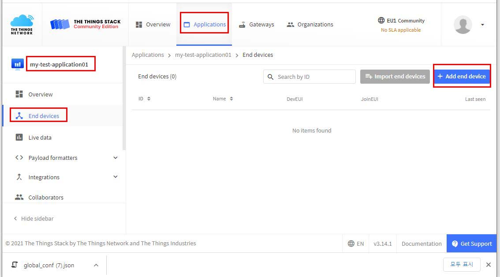Click Add end device button
This screenshot has height=277, width=500.
pos(461,77)
